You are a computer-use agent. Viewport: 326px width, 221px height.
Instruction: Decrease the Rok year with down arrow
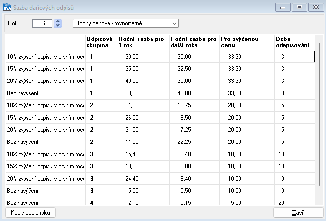[x=58, y=25]
